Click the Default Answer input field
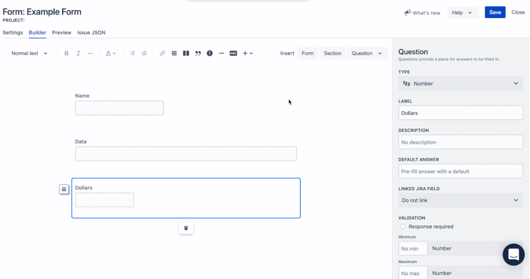This screenshot has height=279, width=530. pyautogui.click(x=460, y=171)
